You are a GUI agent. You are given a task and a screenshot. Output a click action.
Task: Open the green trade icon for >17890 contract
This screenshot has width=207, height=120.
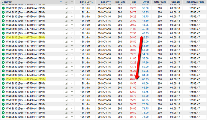[x=3, y=8]
